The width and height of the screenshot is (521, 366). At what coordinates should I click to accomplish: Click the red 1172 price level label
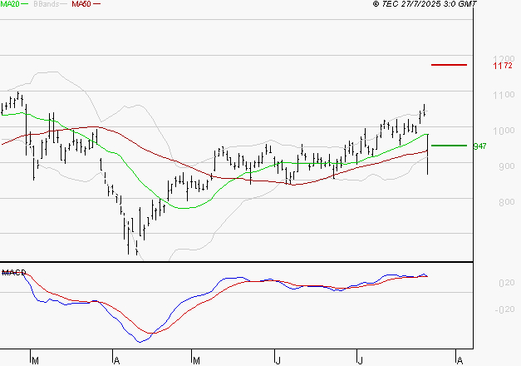point(503,66)
